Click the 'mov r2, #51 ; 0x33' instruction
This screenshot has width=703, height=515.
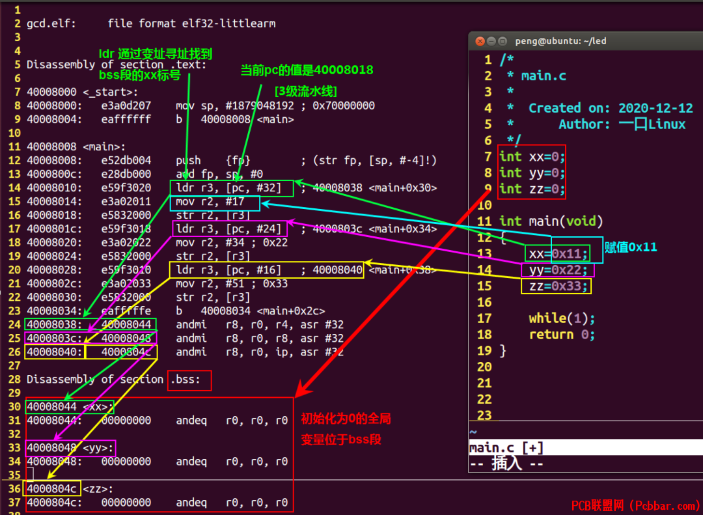click(232, 284)
